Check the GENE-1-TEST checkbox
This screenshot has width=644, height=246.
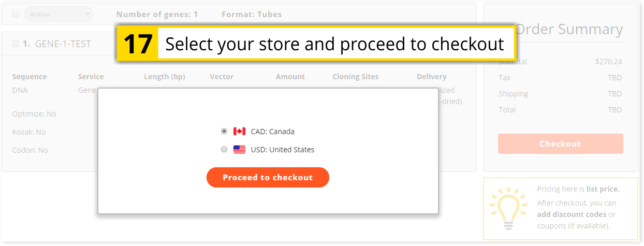[x=16, y=44]
